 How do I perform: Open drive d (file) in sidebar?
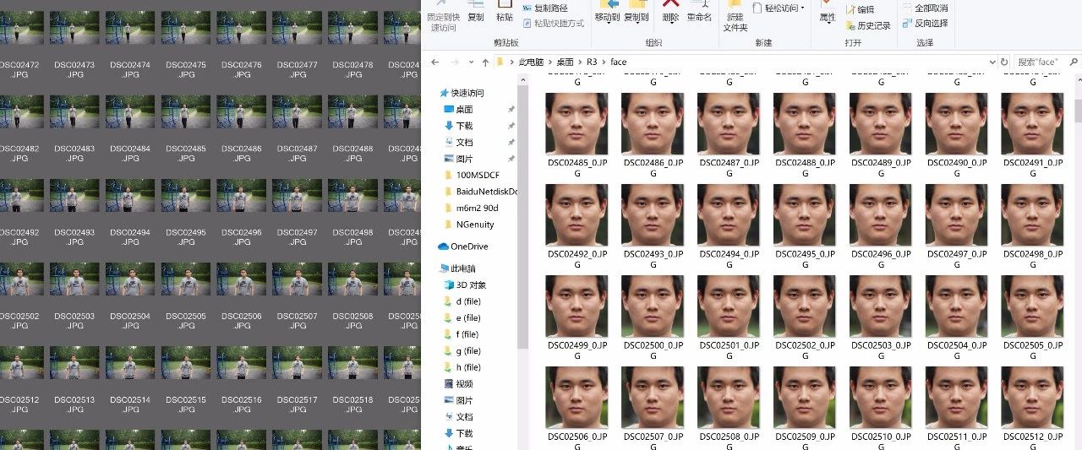pyautogui.click(x=462, y=301)
